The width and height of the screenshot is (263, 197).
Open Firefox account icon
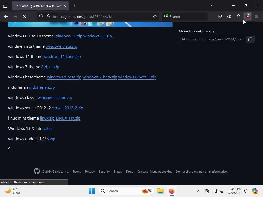pyautogui.click(x=229, y=17)
